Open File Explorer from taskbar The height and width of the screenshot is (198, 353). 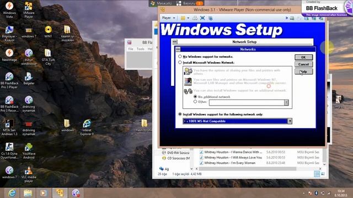[28, 193]
